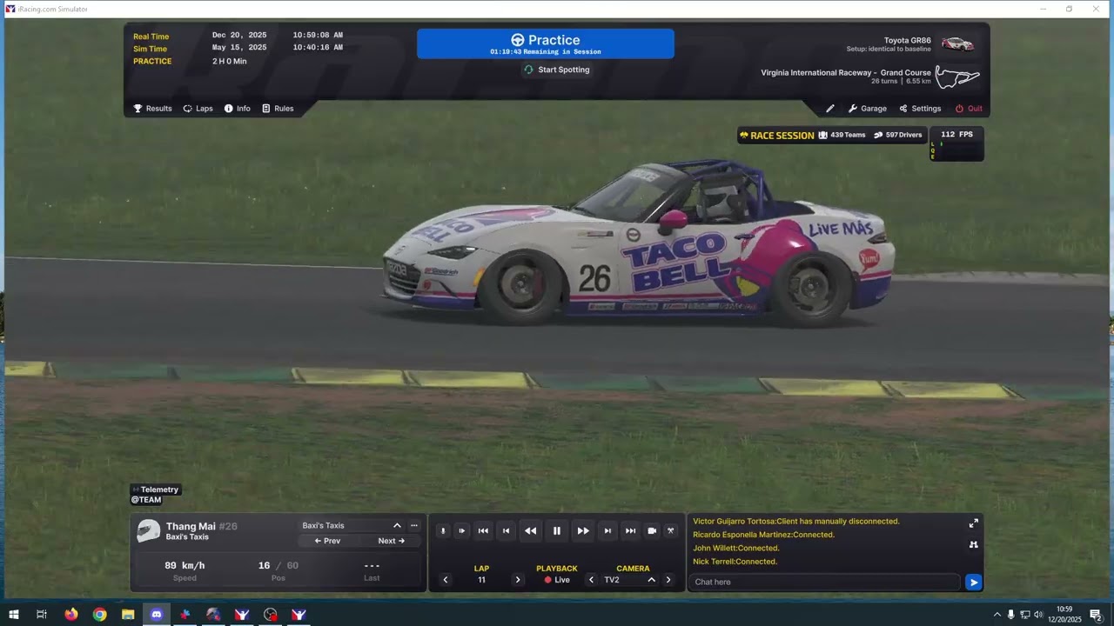The width and height of the screenshot is (1114, 626).
Task: Click the blue Practice session button
Action: coord(546,43)
